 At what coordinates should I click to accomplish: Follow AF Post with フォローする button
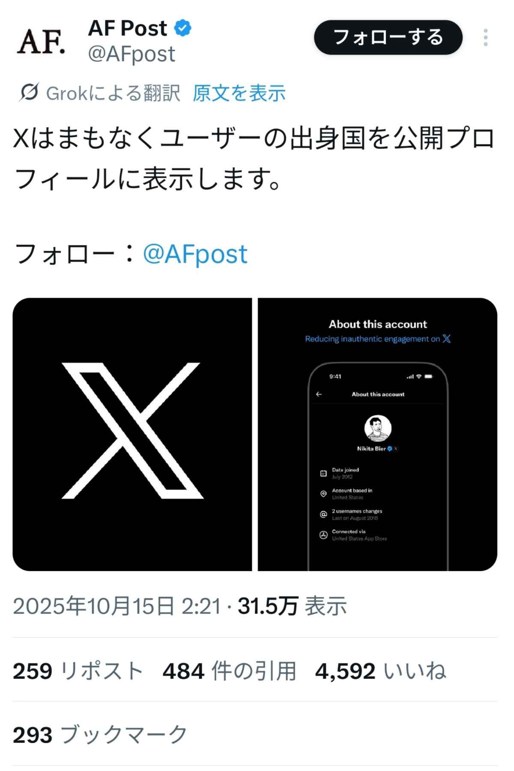click(388, 37)
